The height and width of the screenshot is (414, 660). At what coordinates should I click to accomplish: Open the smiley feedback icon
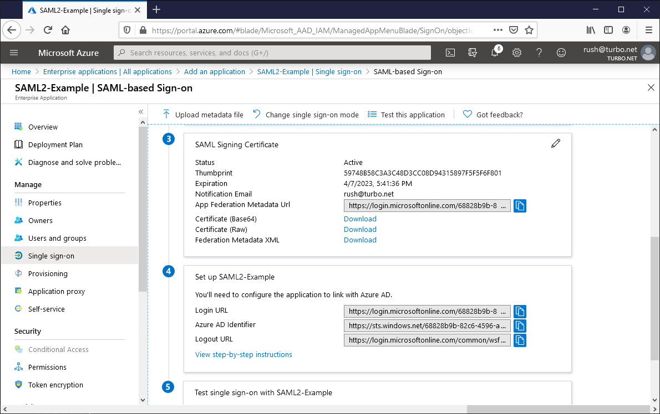561,53
